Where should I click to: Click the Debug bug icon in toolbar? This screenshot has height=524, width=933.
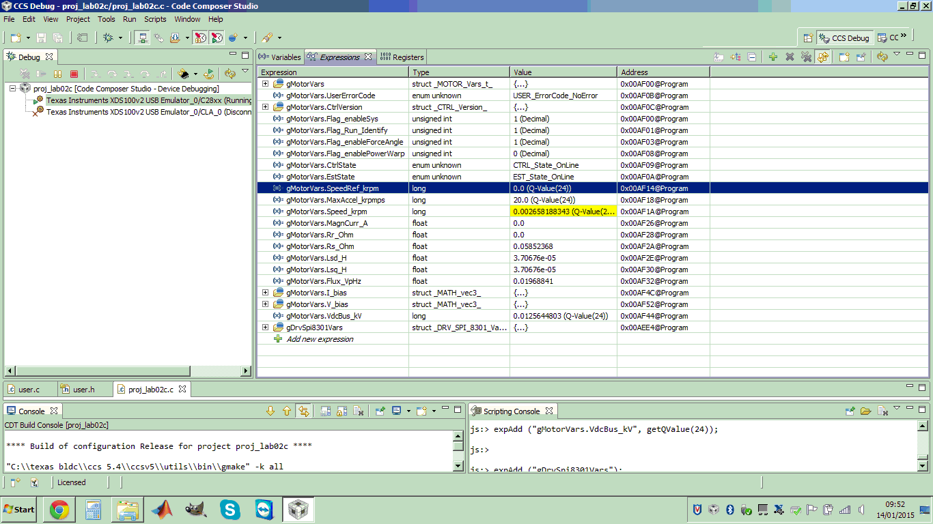pyautogui.click(x=108, y=38)
